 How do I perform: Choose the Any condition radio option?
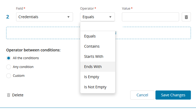[9, 67]
